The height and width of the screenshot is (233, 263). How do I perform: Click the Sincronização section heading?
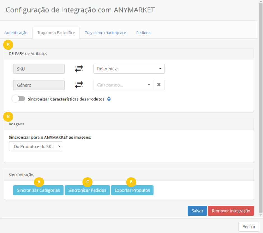tap(21, 175)
